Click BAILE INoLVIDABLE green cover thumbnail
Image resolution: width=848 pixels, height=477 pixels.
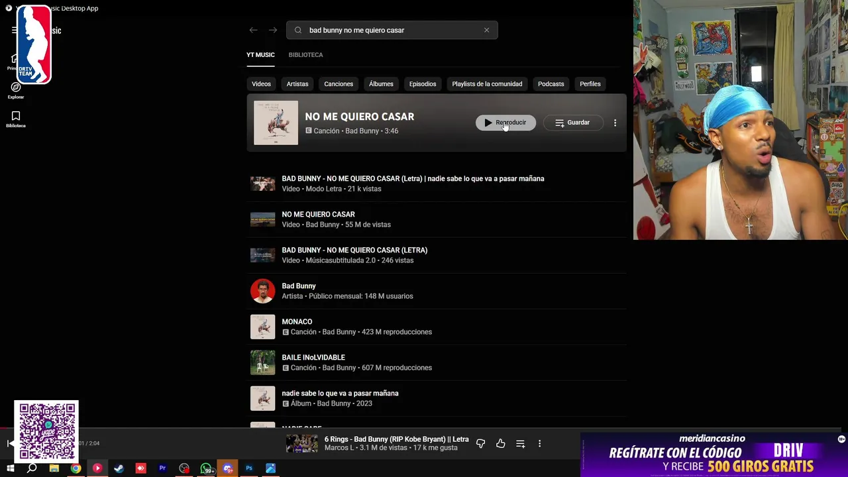262,362
